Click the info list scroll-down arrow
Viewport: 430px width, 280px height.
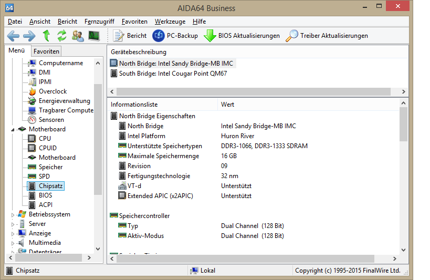coord(403,250)
